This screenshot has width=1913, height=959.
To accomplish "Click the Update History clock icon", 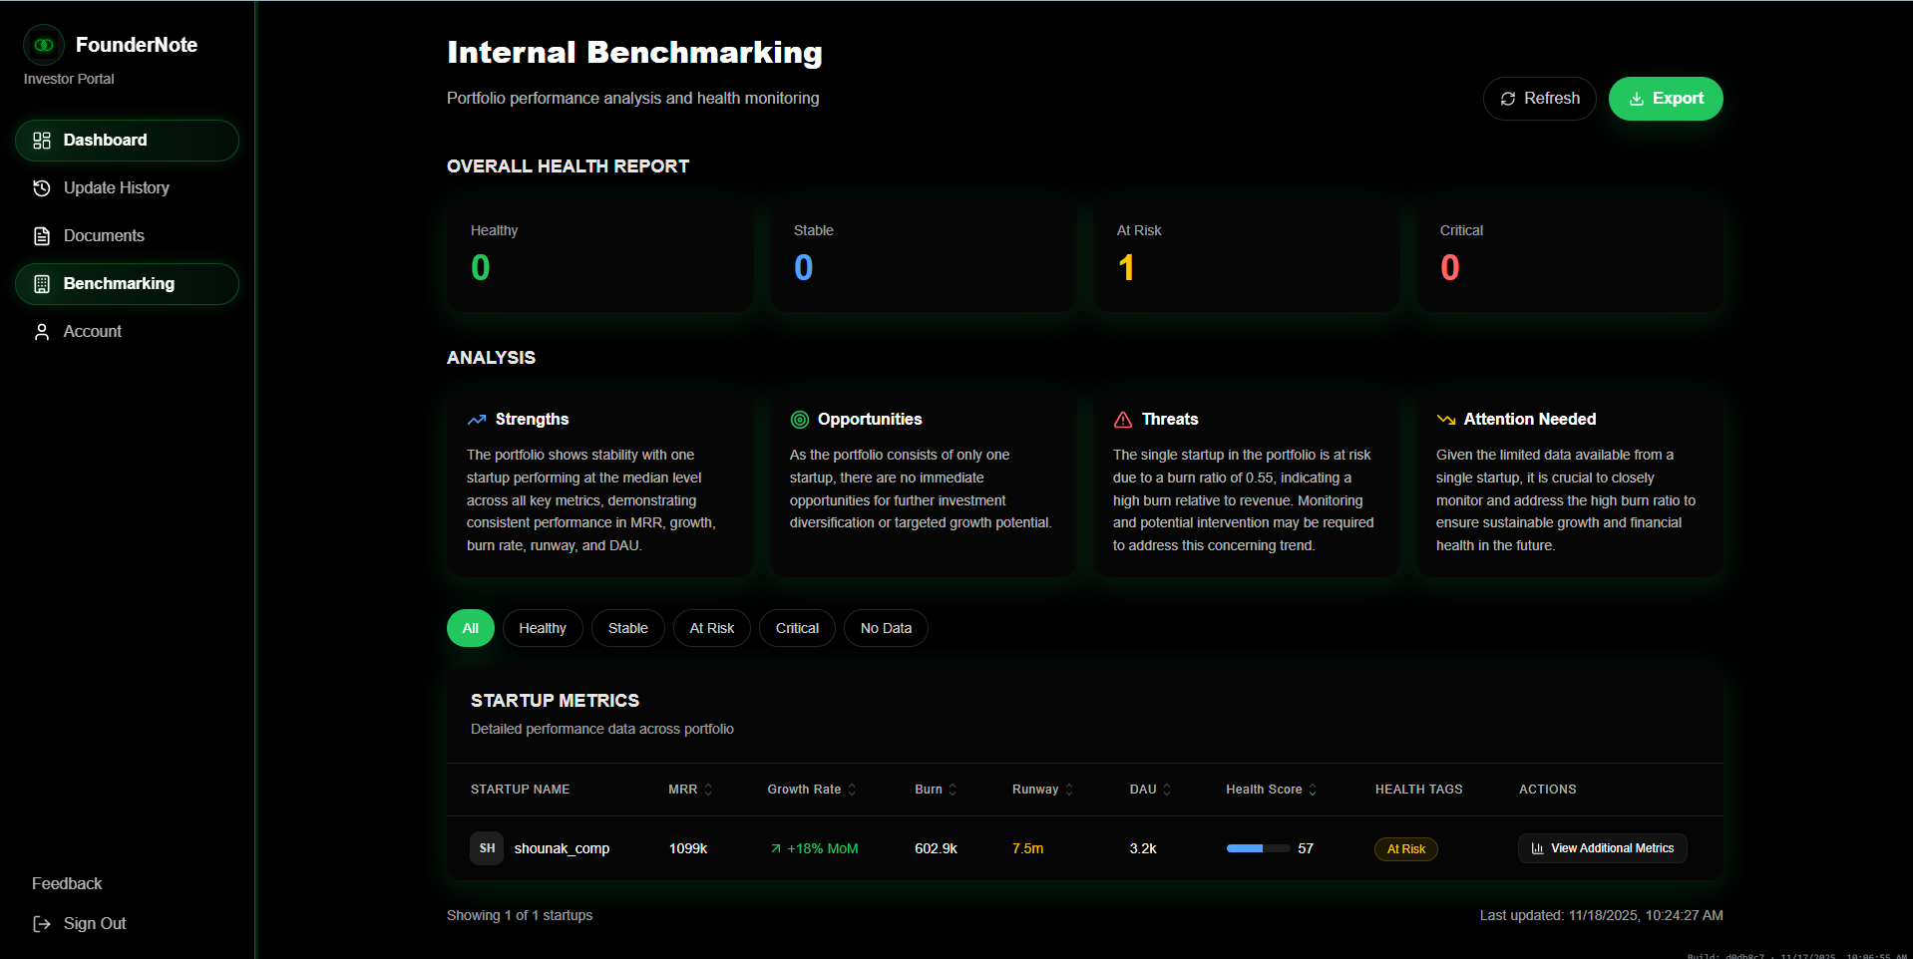I will point(42,188).
